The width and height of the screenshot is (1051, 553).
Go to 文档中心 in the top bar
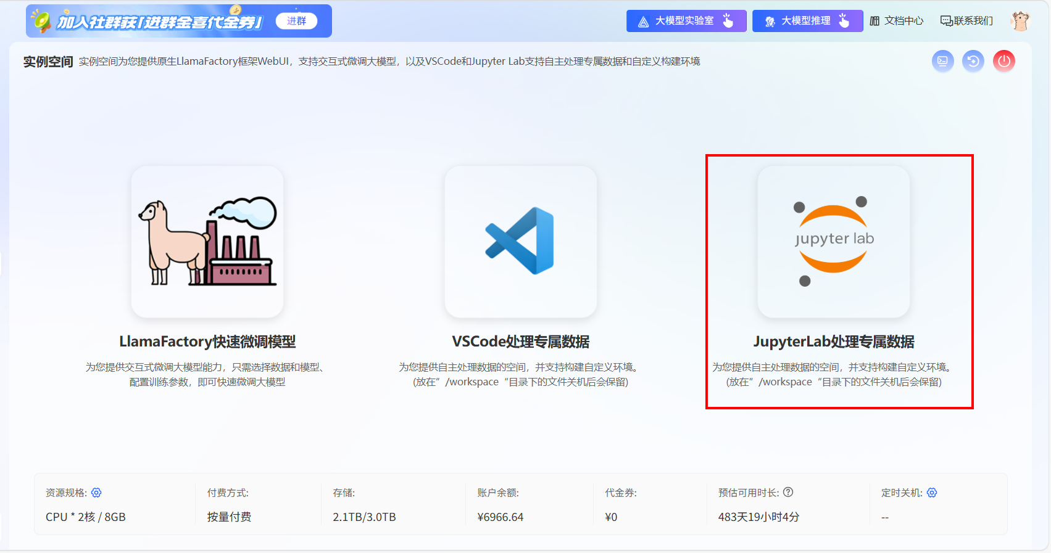pyautogui.click(x=897, y=21)
